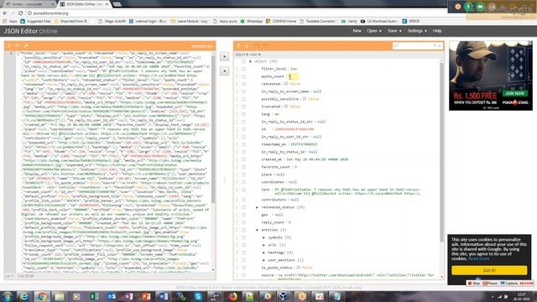The width and height of the screenshot is (537, 302).
Task: Click the browser address bar
Action: (x=237, y=13)
